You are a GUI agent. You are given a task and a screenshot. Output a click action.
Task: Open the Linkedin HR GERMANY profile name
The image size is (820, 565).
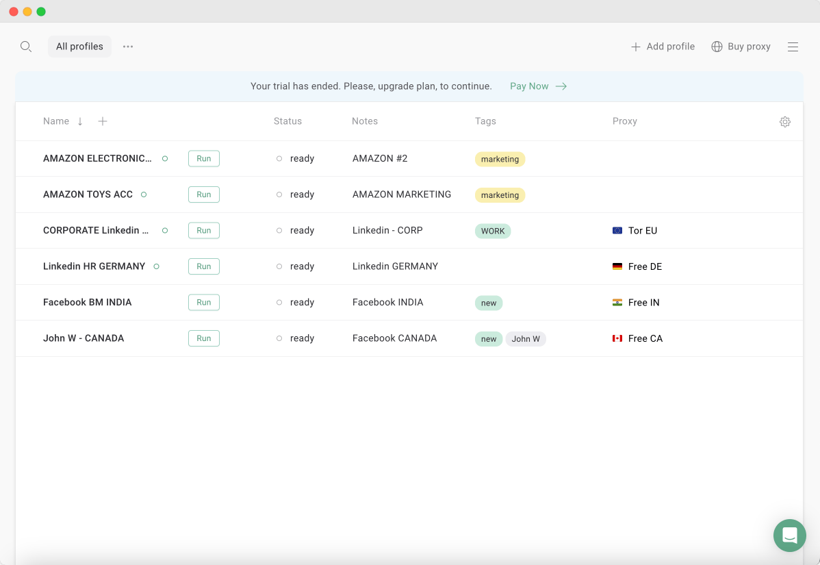(x=94, y=266)
